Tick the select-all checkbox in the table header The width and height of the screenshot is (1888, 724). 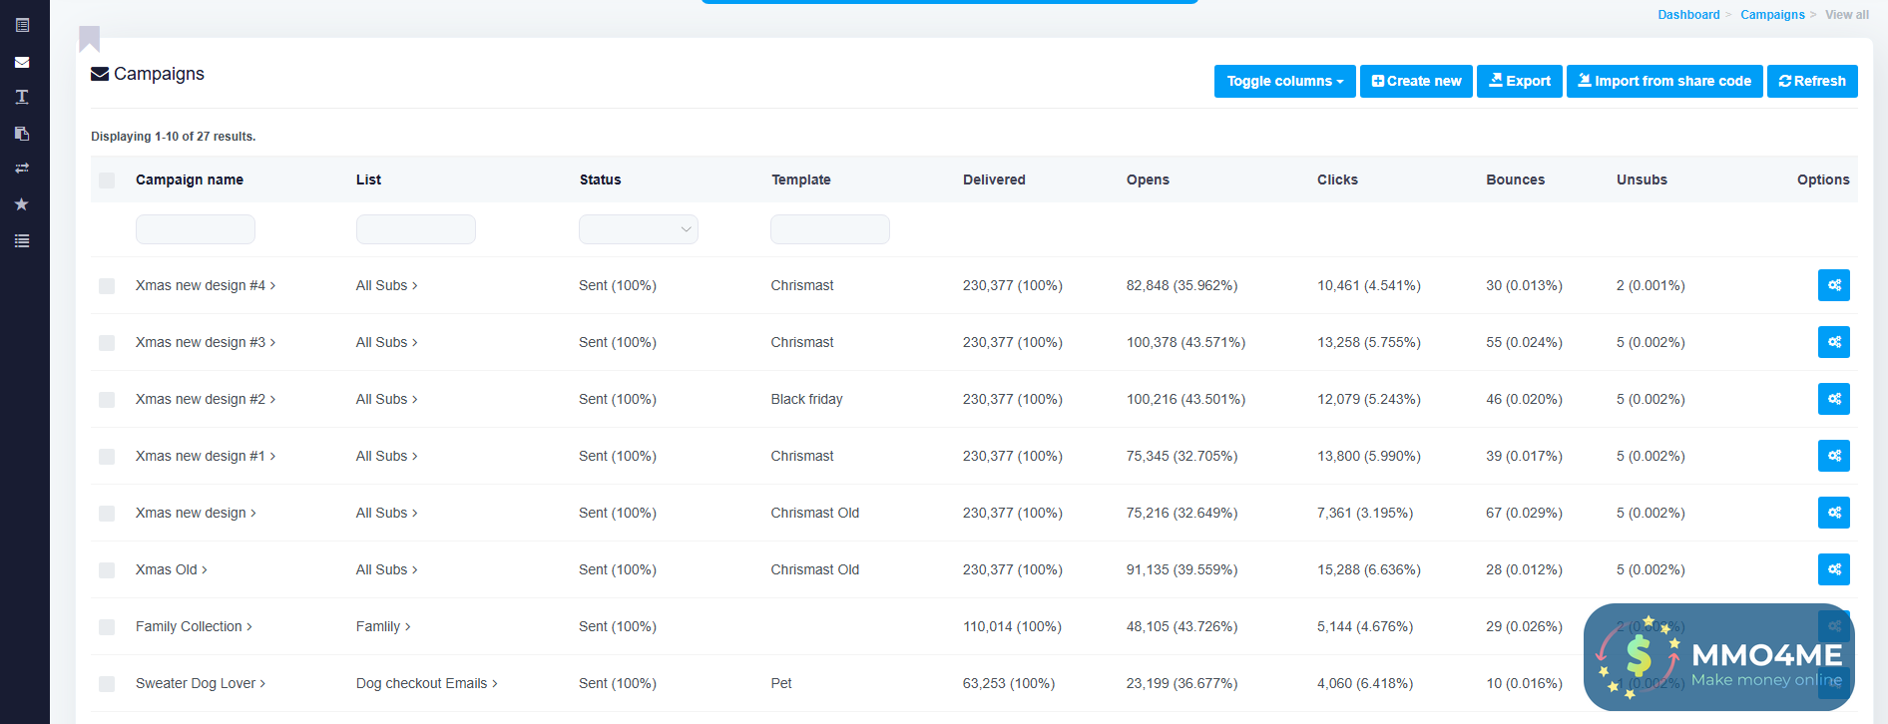pyautogui.click(x=107, y=181)
